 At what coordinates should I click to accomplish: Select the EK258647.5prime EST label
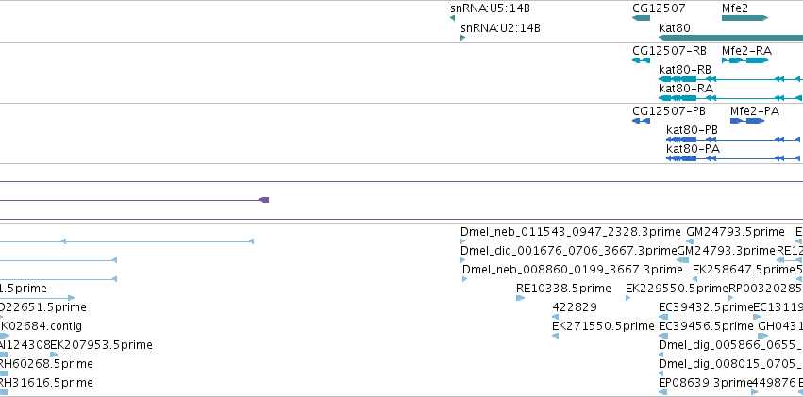744,269
